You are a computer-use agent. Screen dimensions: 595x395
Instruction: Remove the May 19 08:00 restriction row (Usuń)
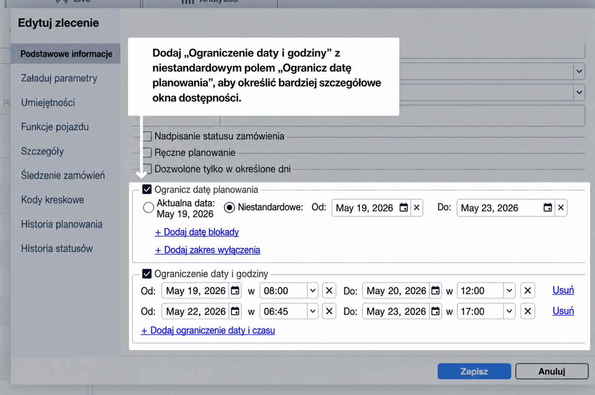pos(563,290)
